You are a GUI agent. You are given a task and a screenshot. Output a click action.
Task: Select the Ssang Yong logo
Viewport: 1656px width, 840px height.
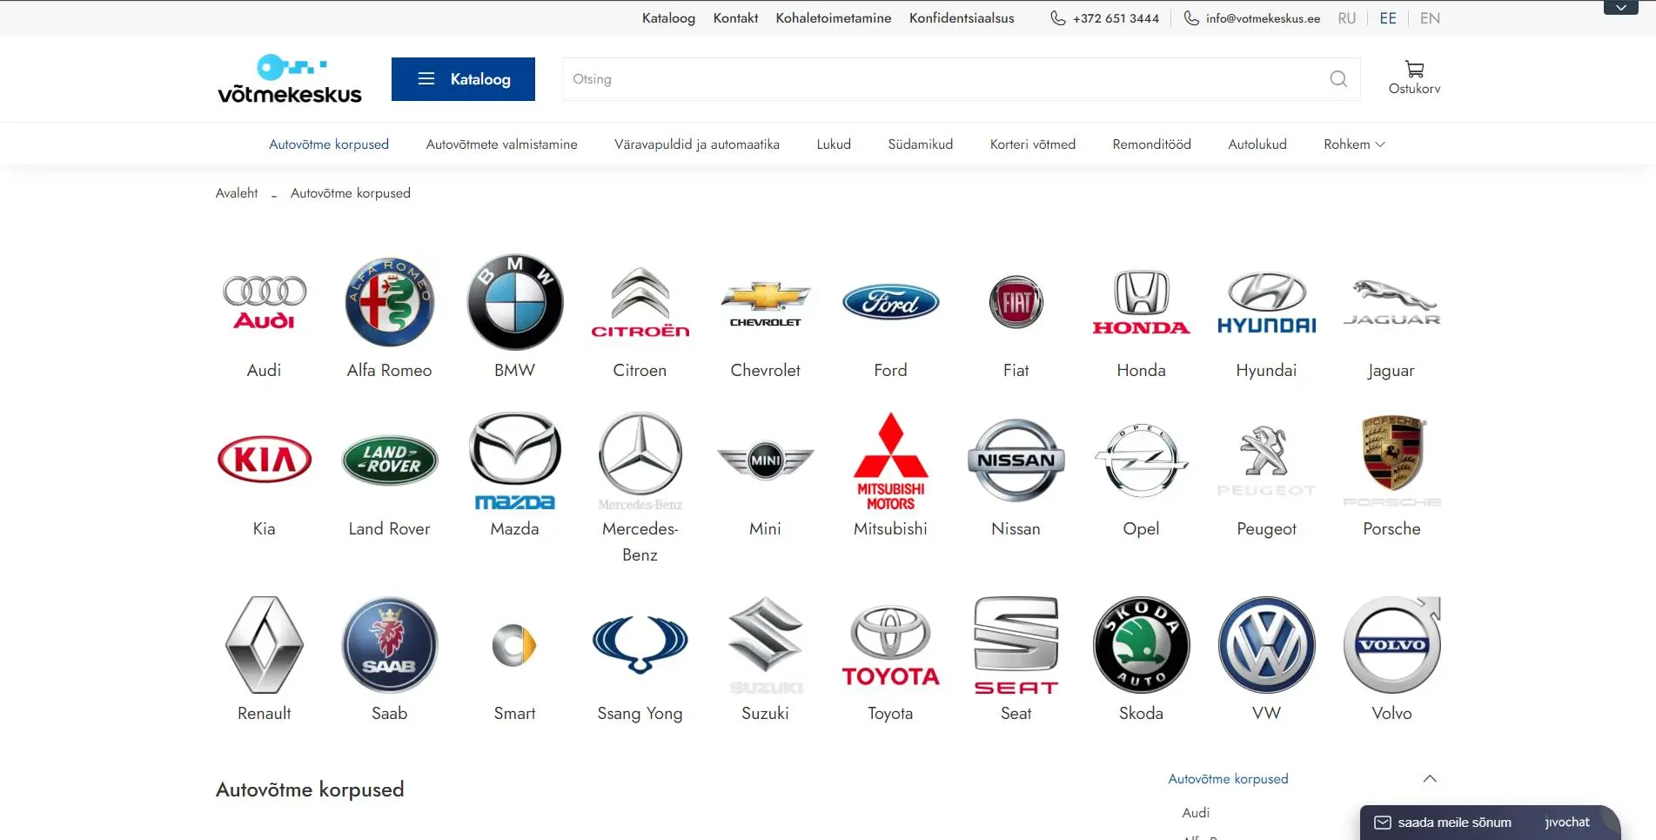click(640, 645)
